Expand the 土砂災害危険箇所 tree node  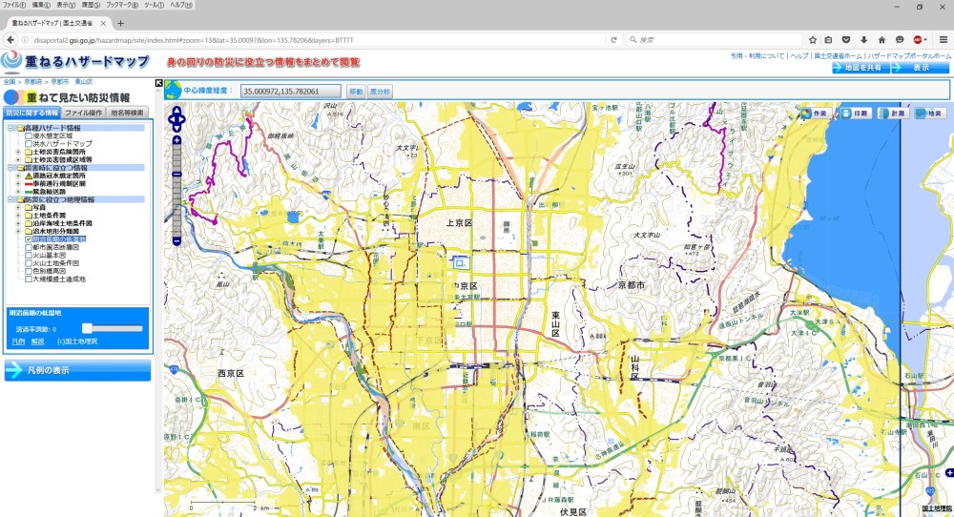click(18, 152)
